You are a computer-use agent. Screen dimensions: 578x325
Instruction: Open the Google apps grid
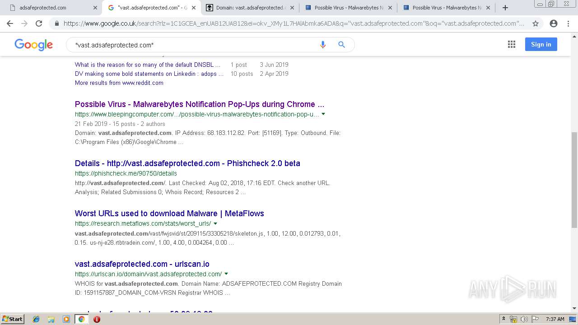coord(512,44)
